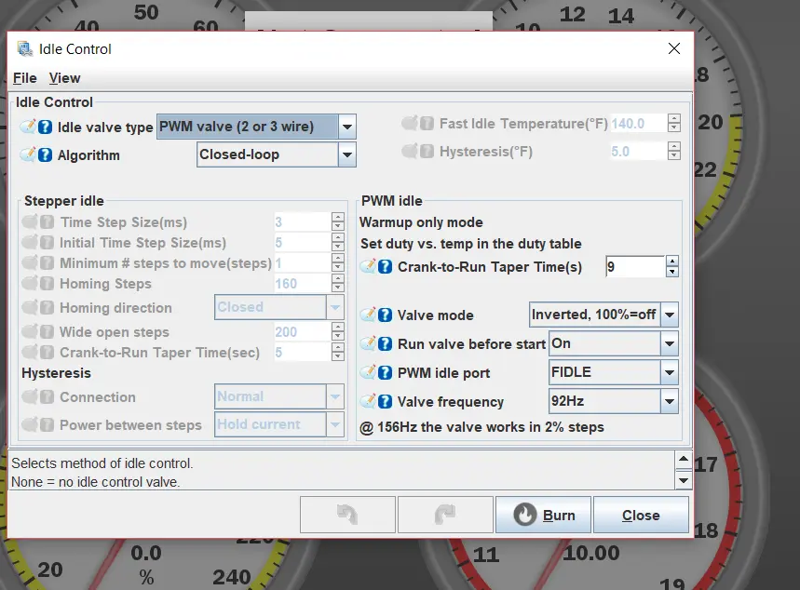Click help icon for Run valve before start

click(x=386, y=343)
